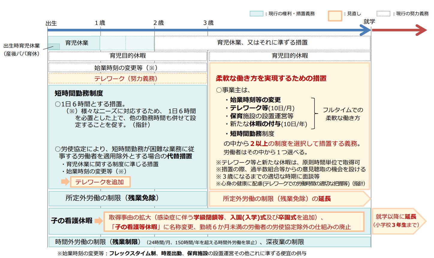
Task: Click the 就学以降に延長 arrow box
Action: point(399,221)
